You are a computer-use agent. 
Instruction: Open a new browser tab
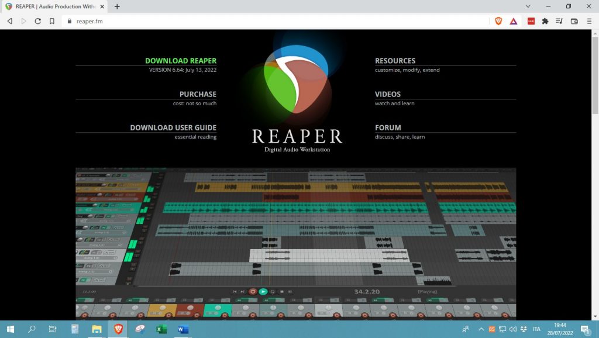[116, 8]
